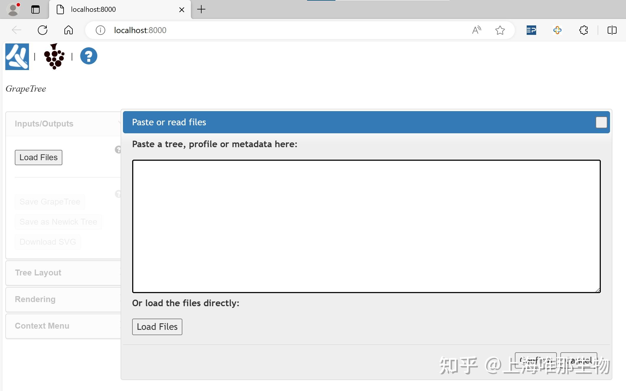Click the GrapeTree grape cluster icon
The height and width of the screenshot is (391, 626).
(54, 56)
